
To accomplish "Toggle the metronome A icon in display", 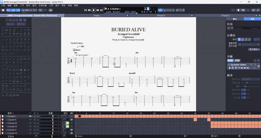I will click(x=148, y=9).
